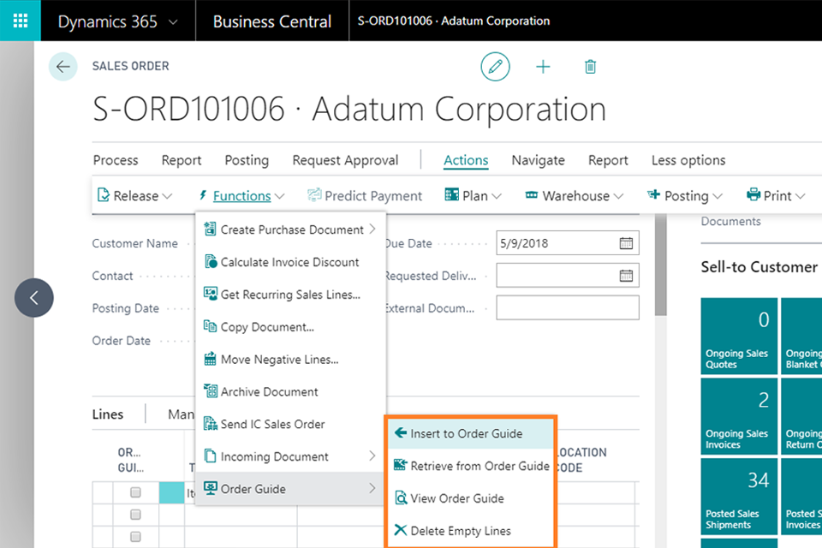Click the Archive Document icon
The height and width of the screenshot is (548, 822).
(211, 390)
